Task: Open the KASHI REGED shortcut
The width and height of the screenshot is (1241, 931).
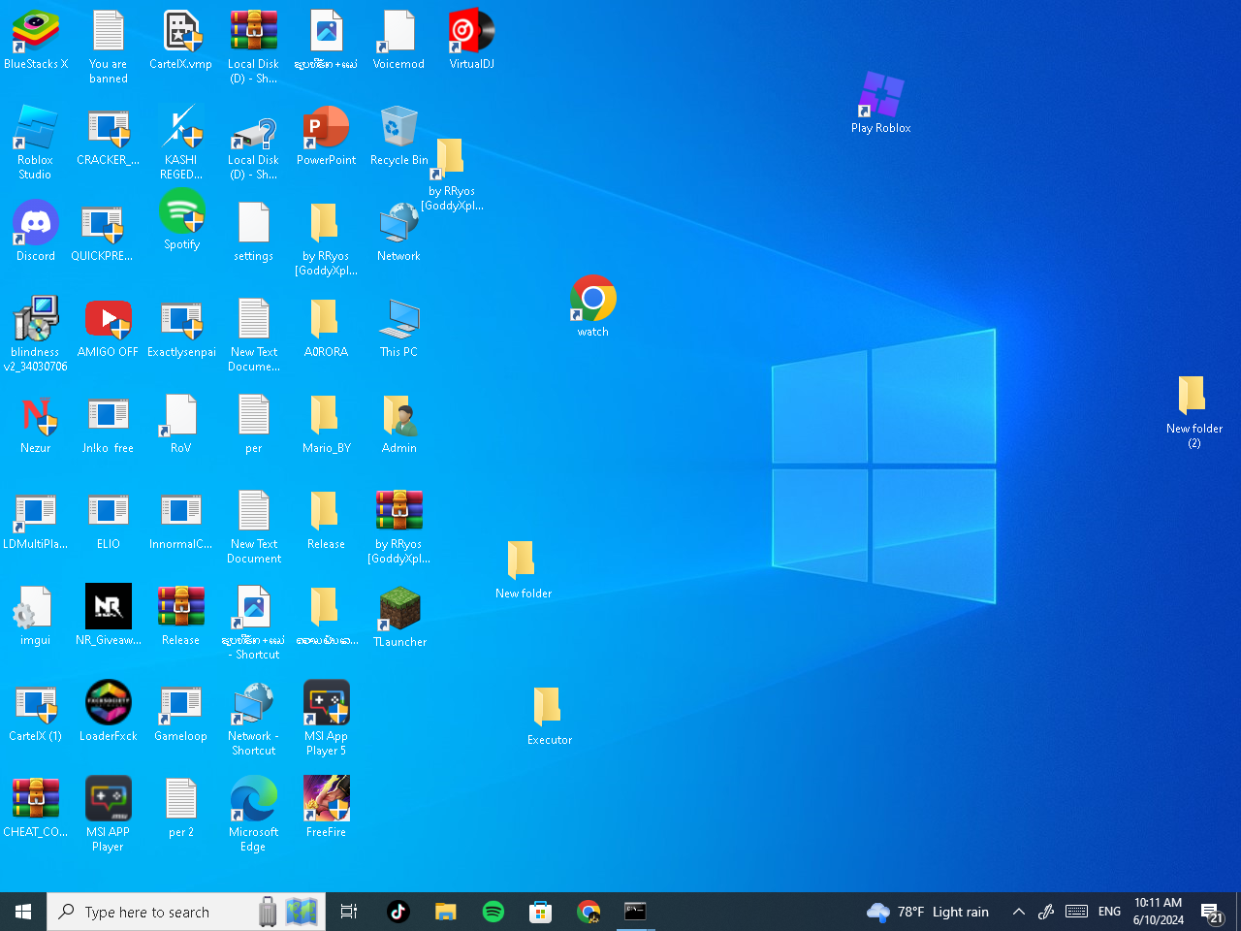Action: point(181,143)
